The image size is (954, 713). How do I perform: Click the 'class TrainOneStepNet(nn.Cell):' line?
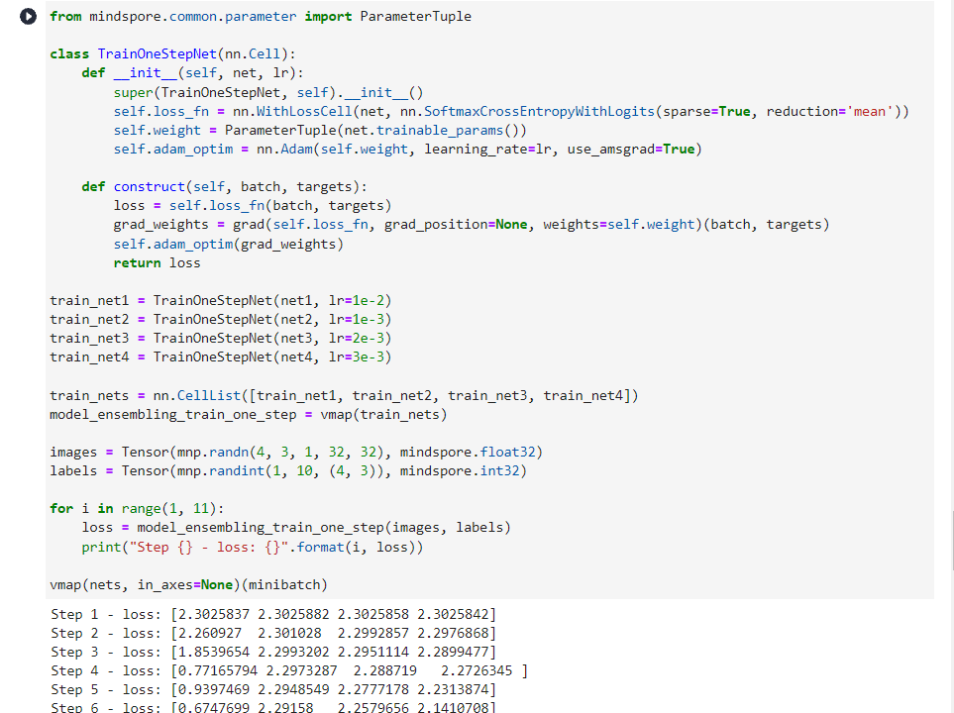(x=172, y=54)
